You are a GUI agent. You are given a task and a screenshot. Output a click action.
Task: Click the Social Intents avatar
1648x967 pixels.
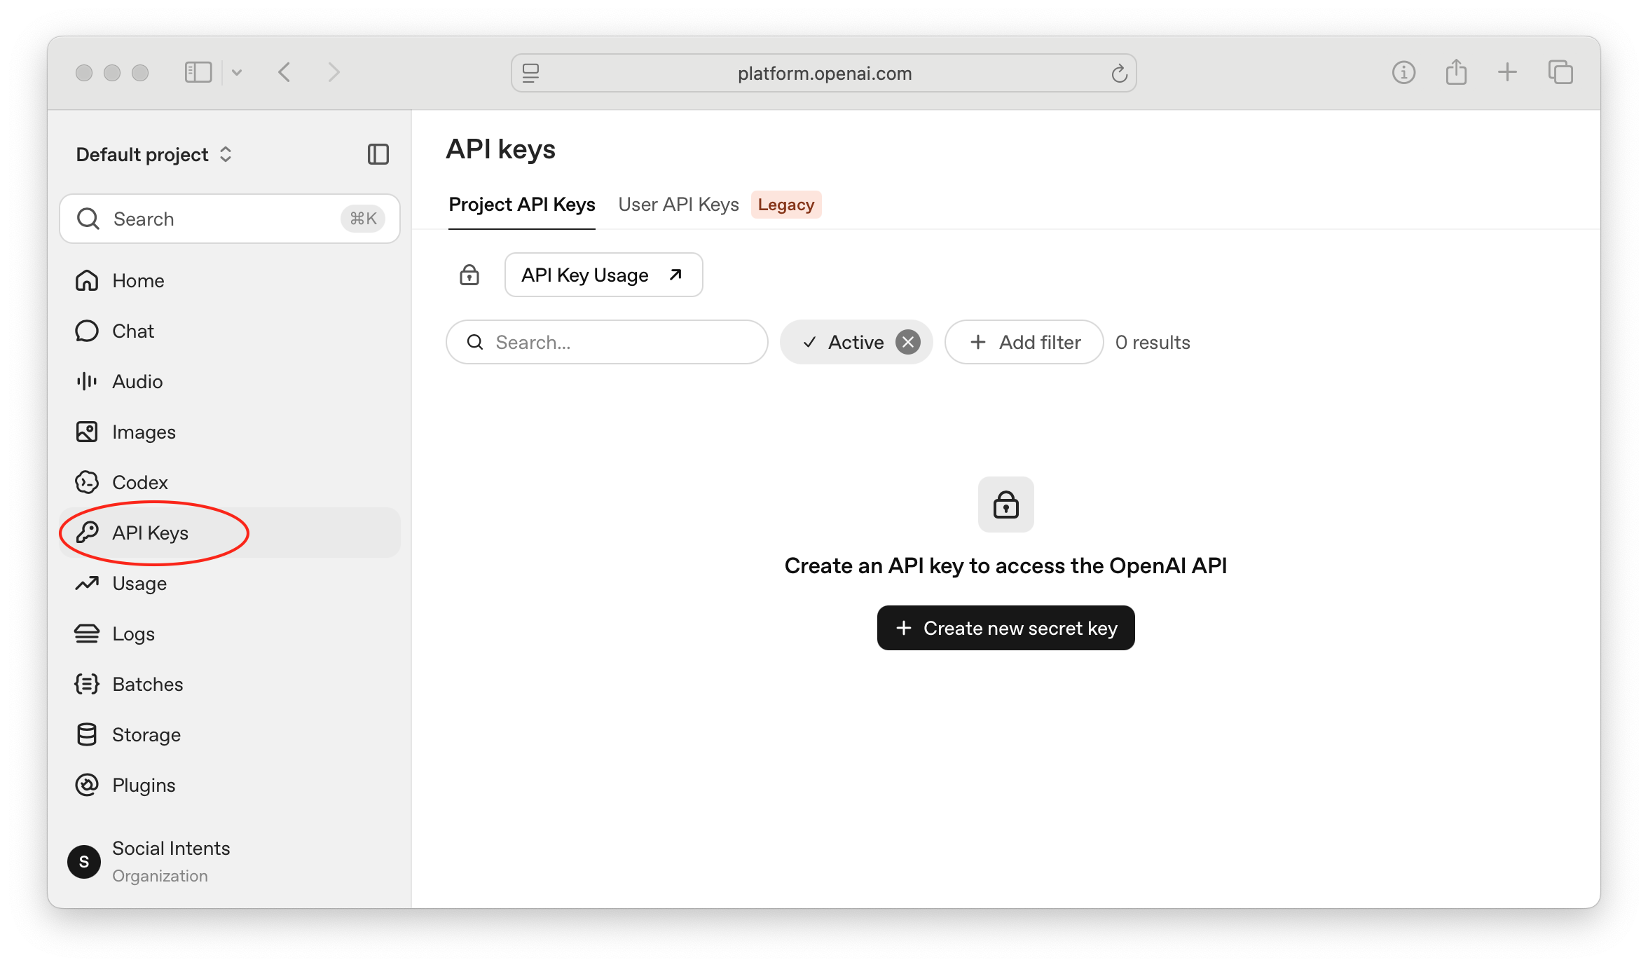point(84,862)
